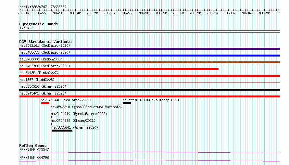Click the DGV Structural Variants track heading
This screenshot has width=289, height=165.
[45, 42]
